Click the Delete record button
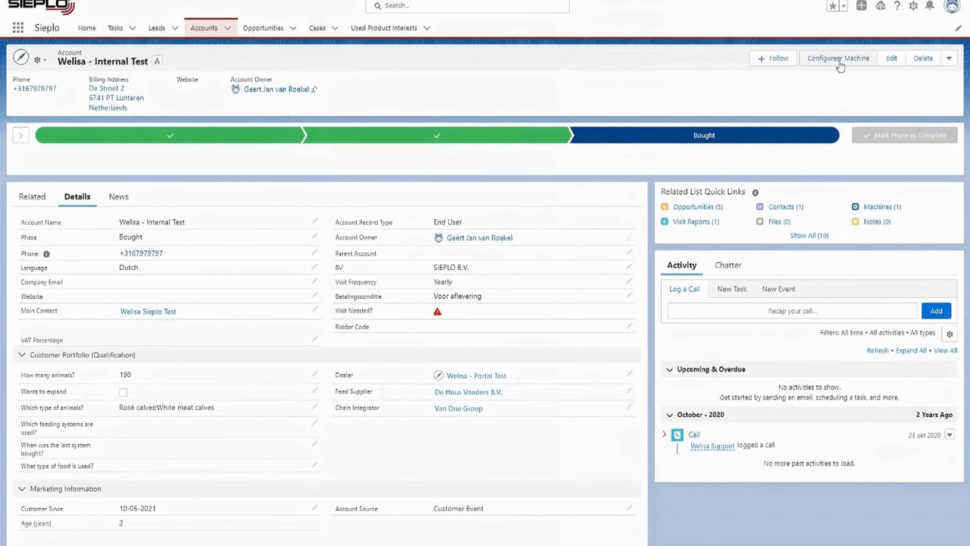 pos(923,58)
